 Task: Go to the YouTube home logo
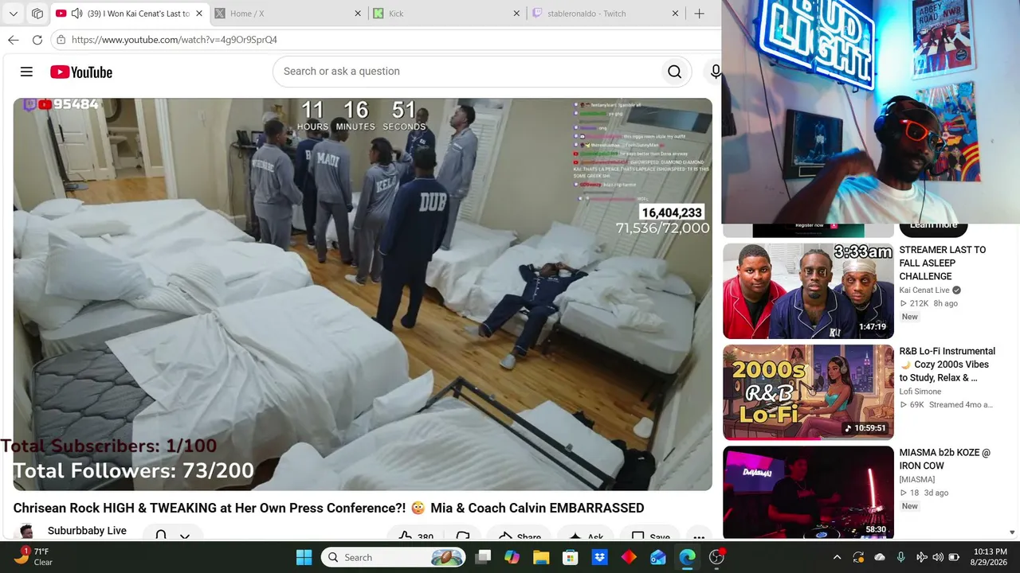(x=81, y=72)
